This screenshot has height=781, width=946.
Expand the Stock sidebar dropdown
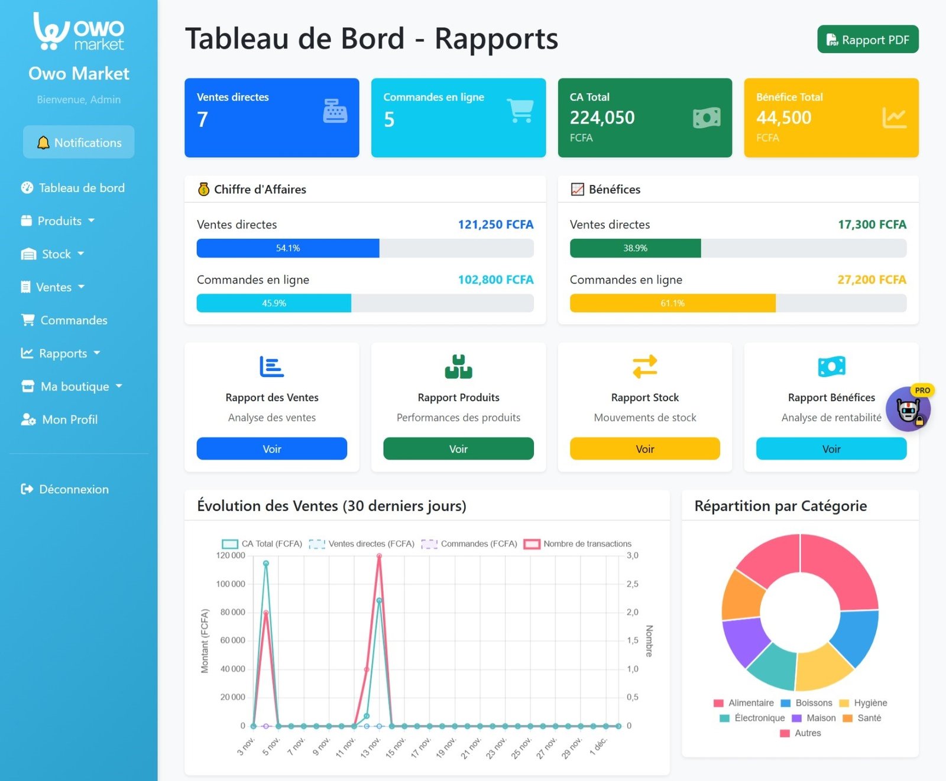click(x=53, y=254)
